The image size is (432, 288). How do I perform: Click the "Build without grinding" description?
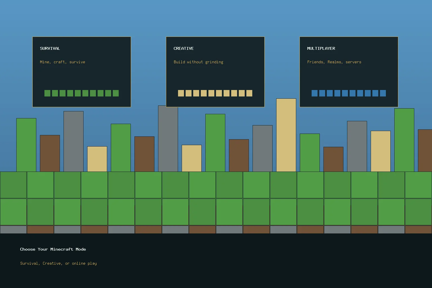click(198, 62)
